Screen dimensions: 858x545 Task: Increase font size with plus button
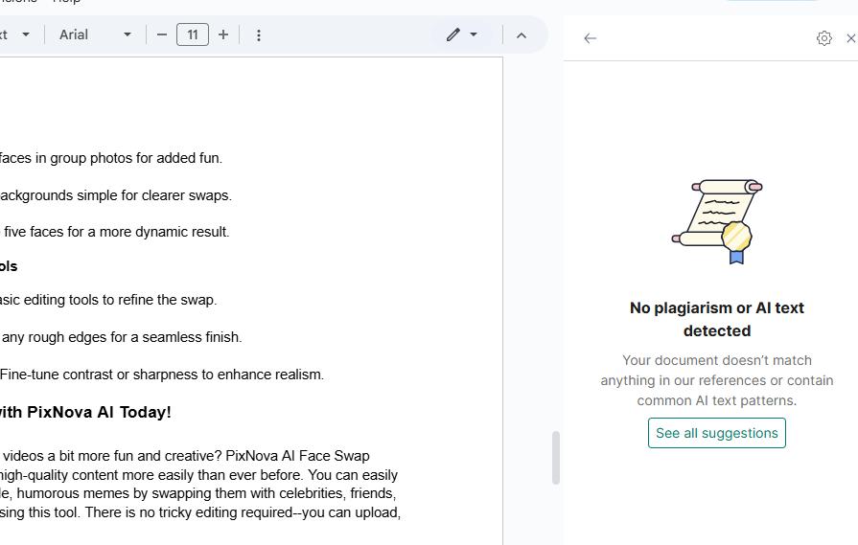pyautogui.click(x=223, y=34)
